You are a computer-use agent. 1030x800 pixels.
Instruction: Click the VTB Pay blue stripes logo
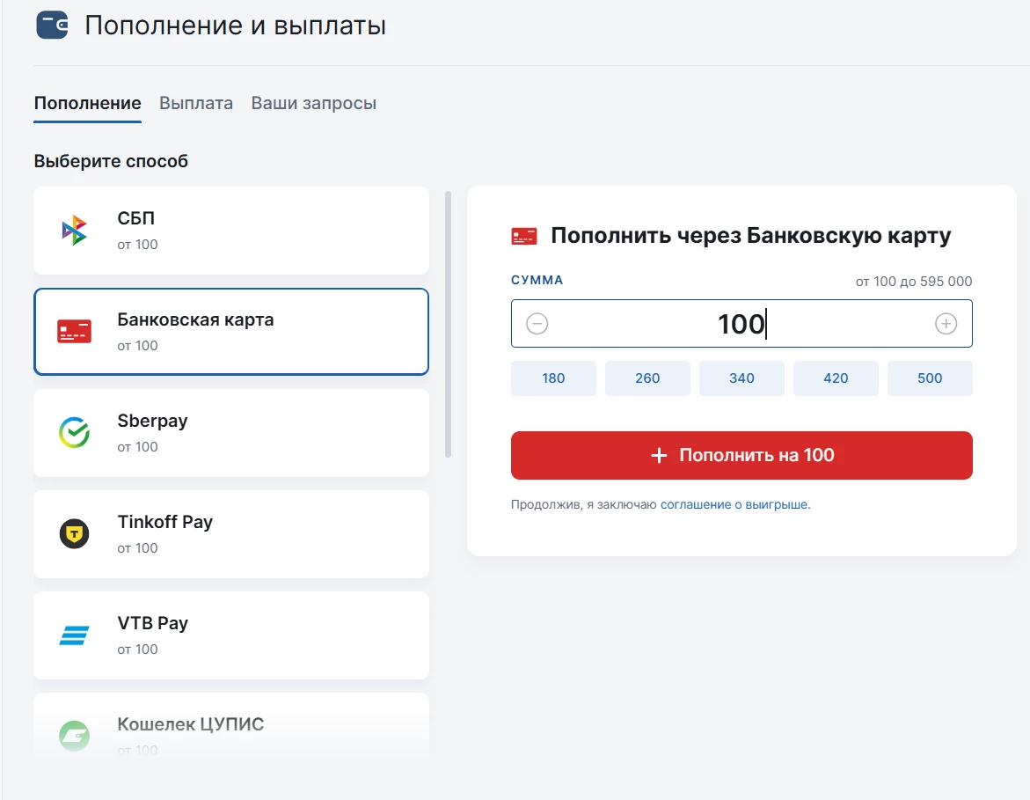pos(74,635)
